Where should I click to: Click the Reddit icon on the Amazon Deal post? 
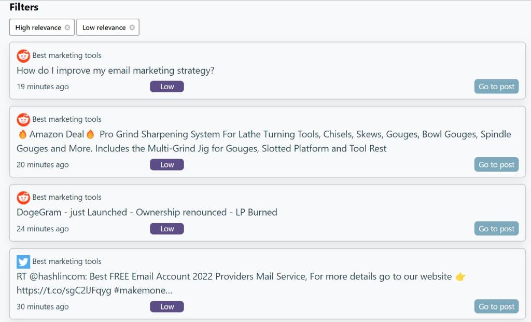click(23, 119)
